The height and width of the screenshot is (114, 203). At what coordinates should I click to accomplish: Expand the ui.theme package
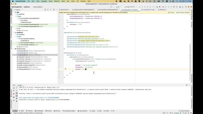pos(19,20)
